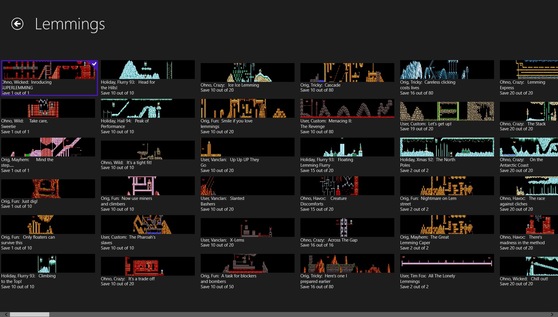Image resolution: width=558 pixels, height=317 pixels.
Task: Select 'Careless clicking costs lives' level
Action: pyautogui.click(x=447, y=78)
